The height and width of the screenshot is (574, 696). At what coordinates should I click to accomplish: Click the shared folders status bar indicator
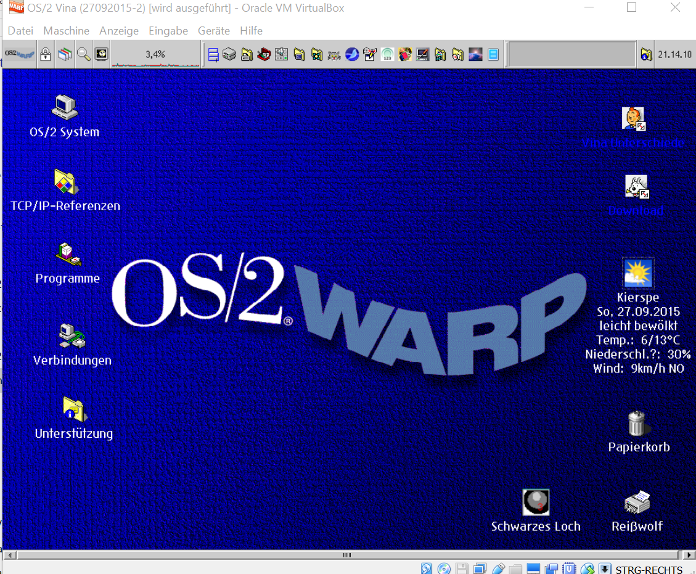[515, 568]
